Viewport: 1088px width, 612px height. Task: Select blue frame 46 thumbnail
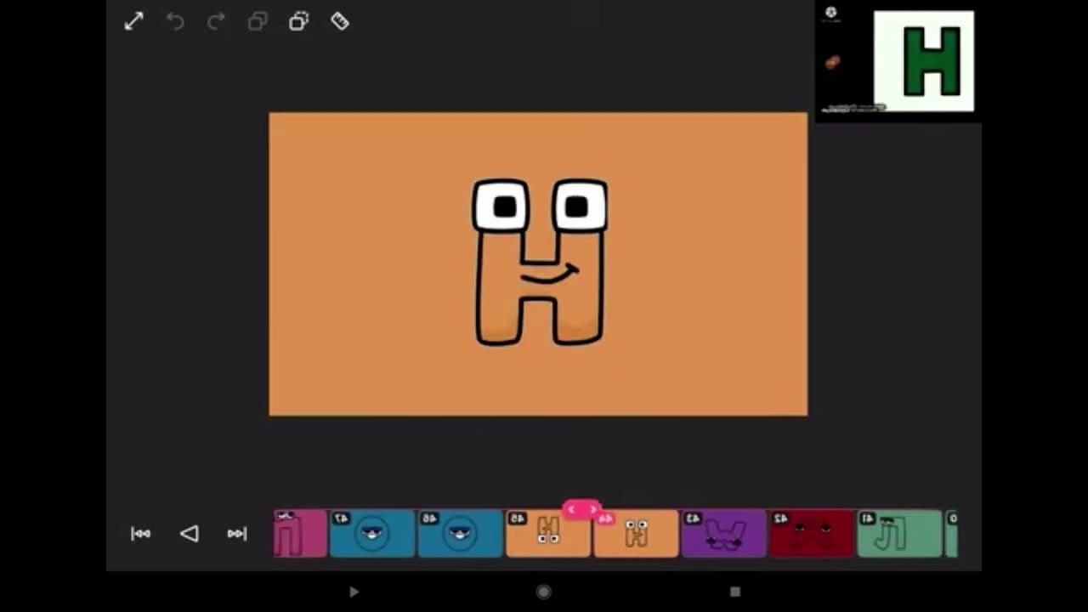(460, 534)
